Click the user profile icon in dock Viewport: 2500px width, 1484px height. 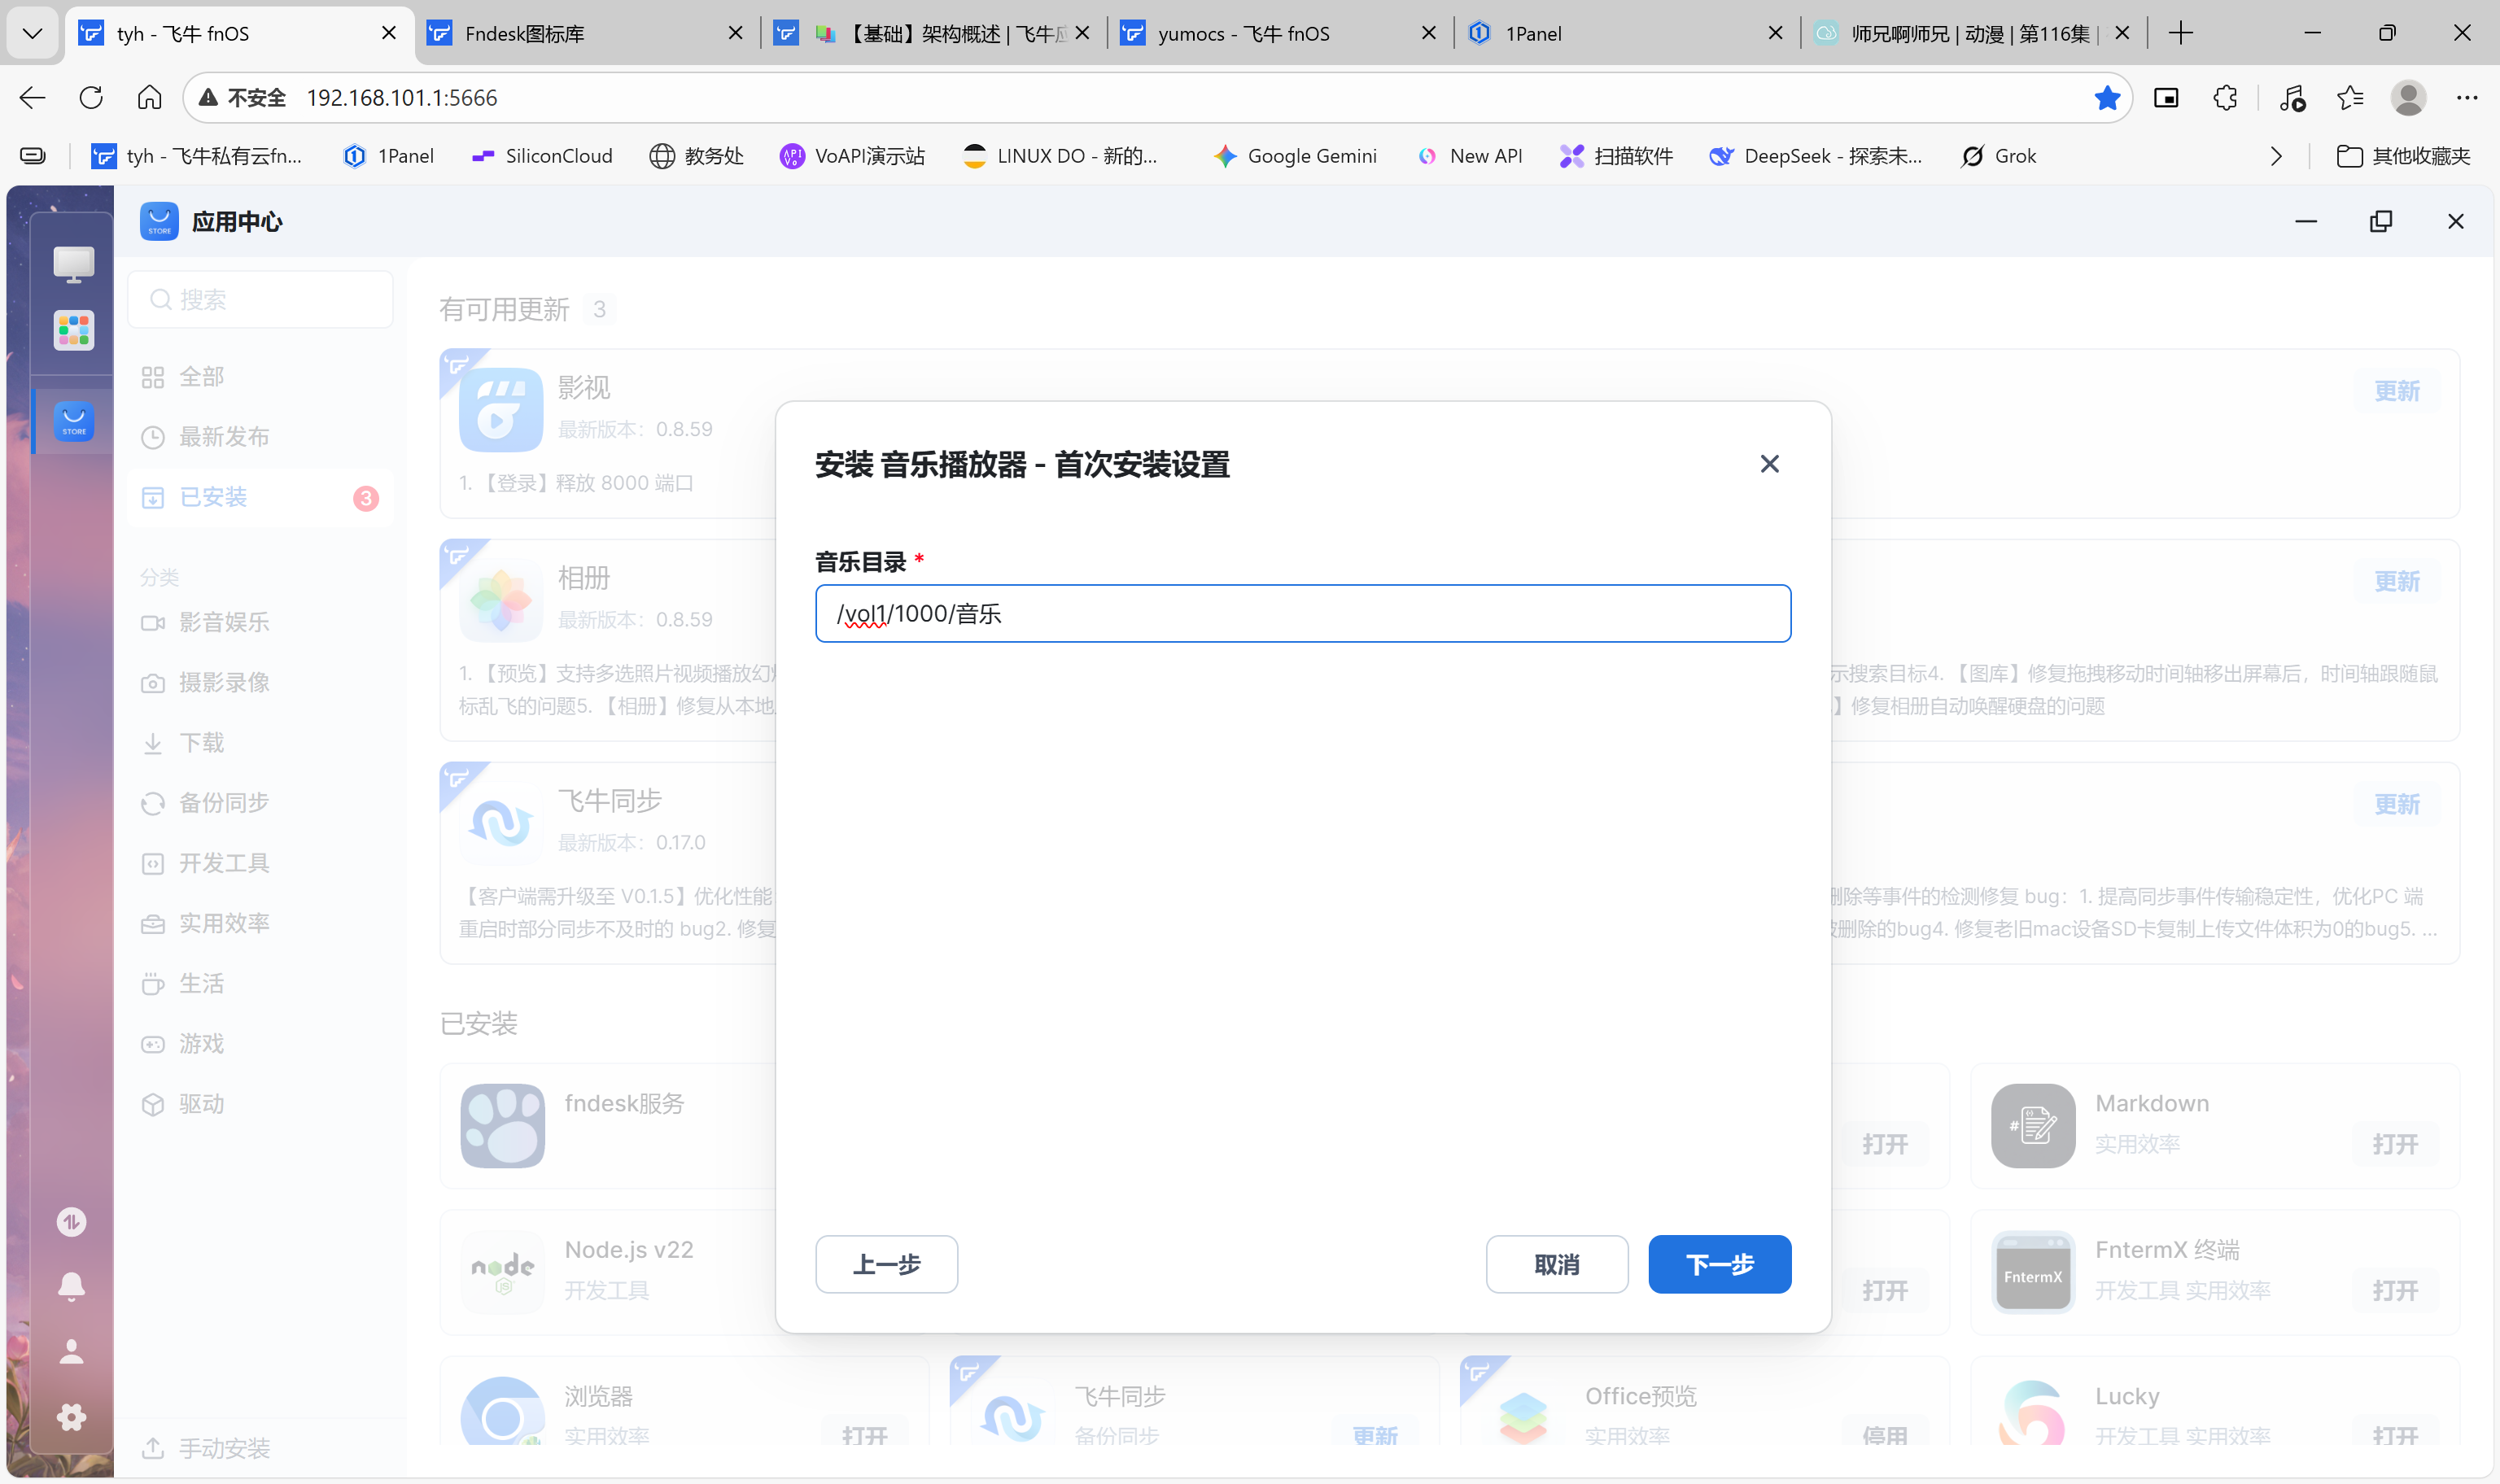point(71,1352)
